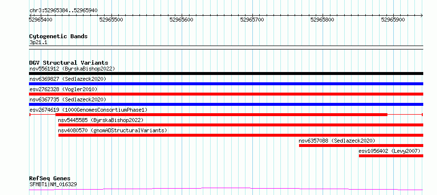The image size is (437, 195).
Task: Click the blue nsv6367735 variant bar
Action: (x=226, y=104)
